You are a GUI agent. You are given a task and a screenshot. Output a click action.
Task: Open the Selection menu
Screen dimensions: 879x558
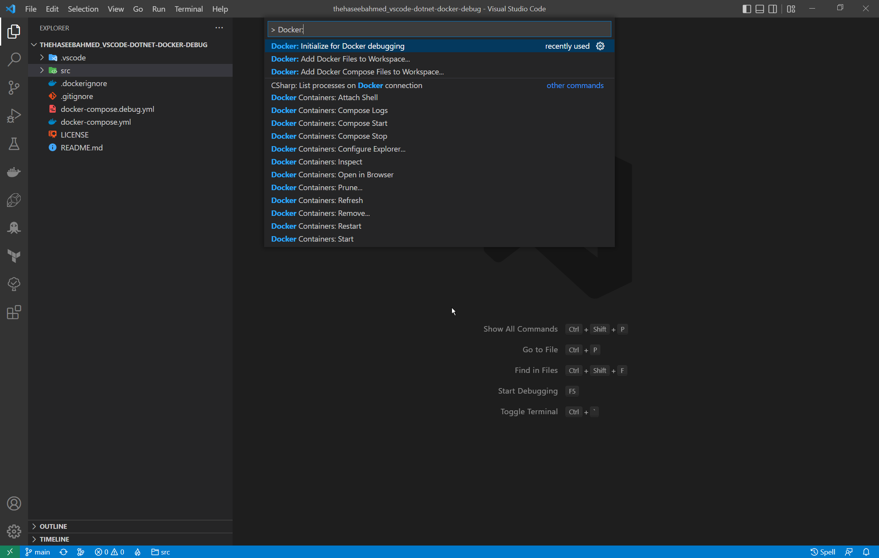tap(83, 9)
